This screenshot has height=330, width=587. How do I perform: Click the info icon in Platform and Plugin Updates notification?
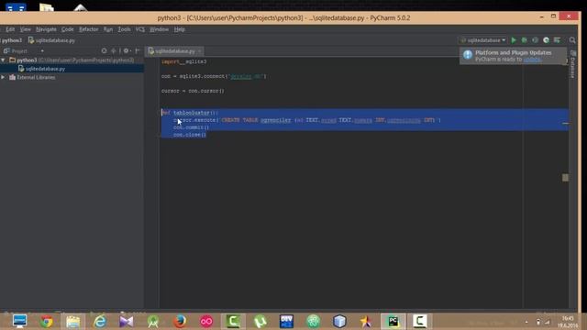[x=468, y=55]
